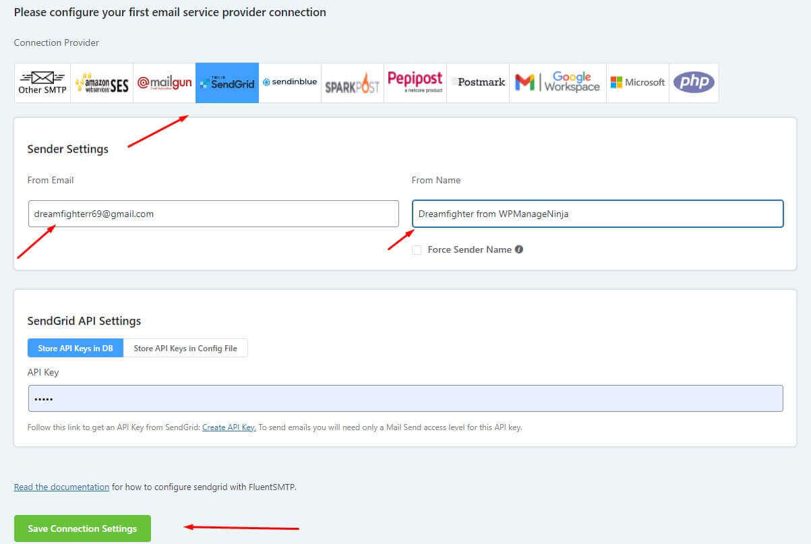Choose Postmark as email provider

(x=478, y=83)
